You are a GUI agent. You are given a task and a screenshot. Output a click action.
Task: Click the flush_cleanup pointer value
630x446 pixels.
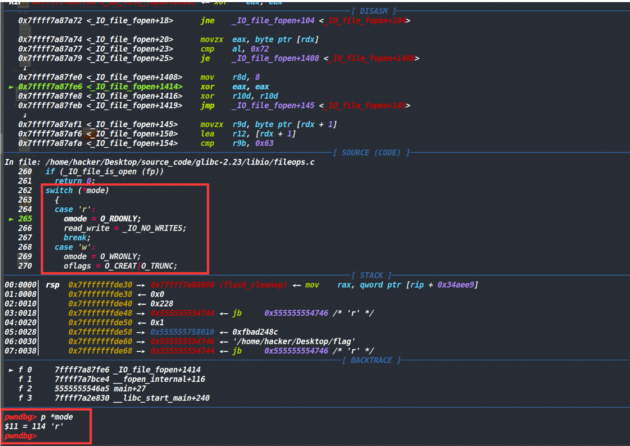pyautogui.click(x=219, y=285)
